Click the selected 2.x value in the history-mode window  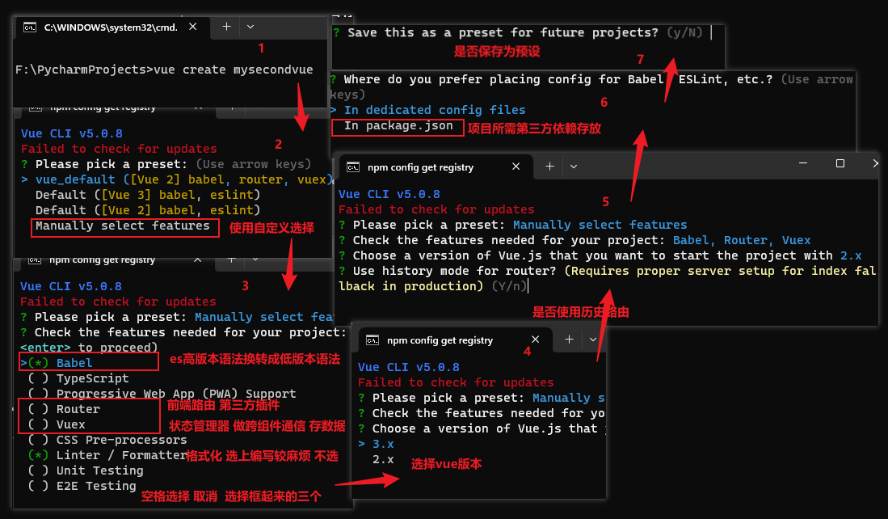click(851, 255)
